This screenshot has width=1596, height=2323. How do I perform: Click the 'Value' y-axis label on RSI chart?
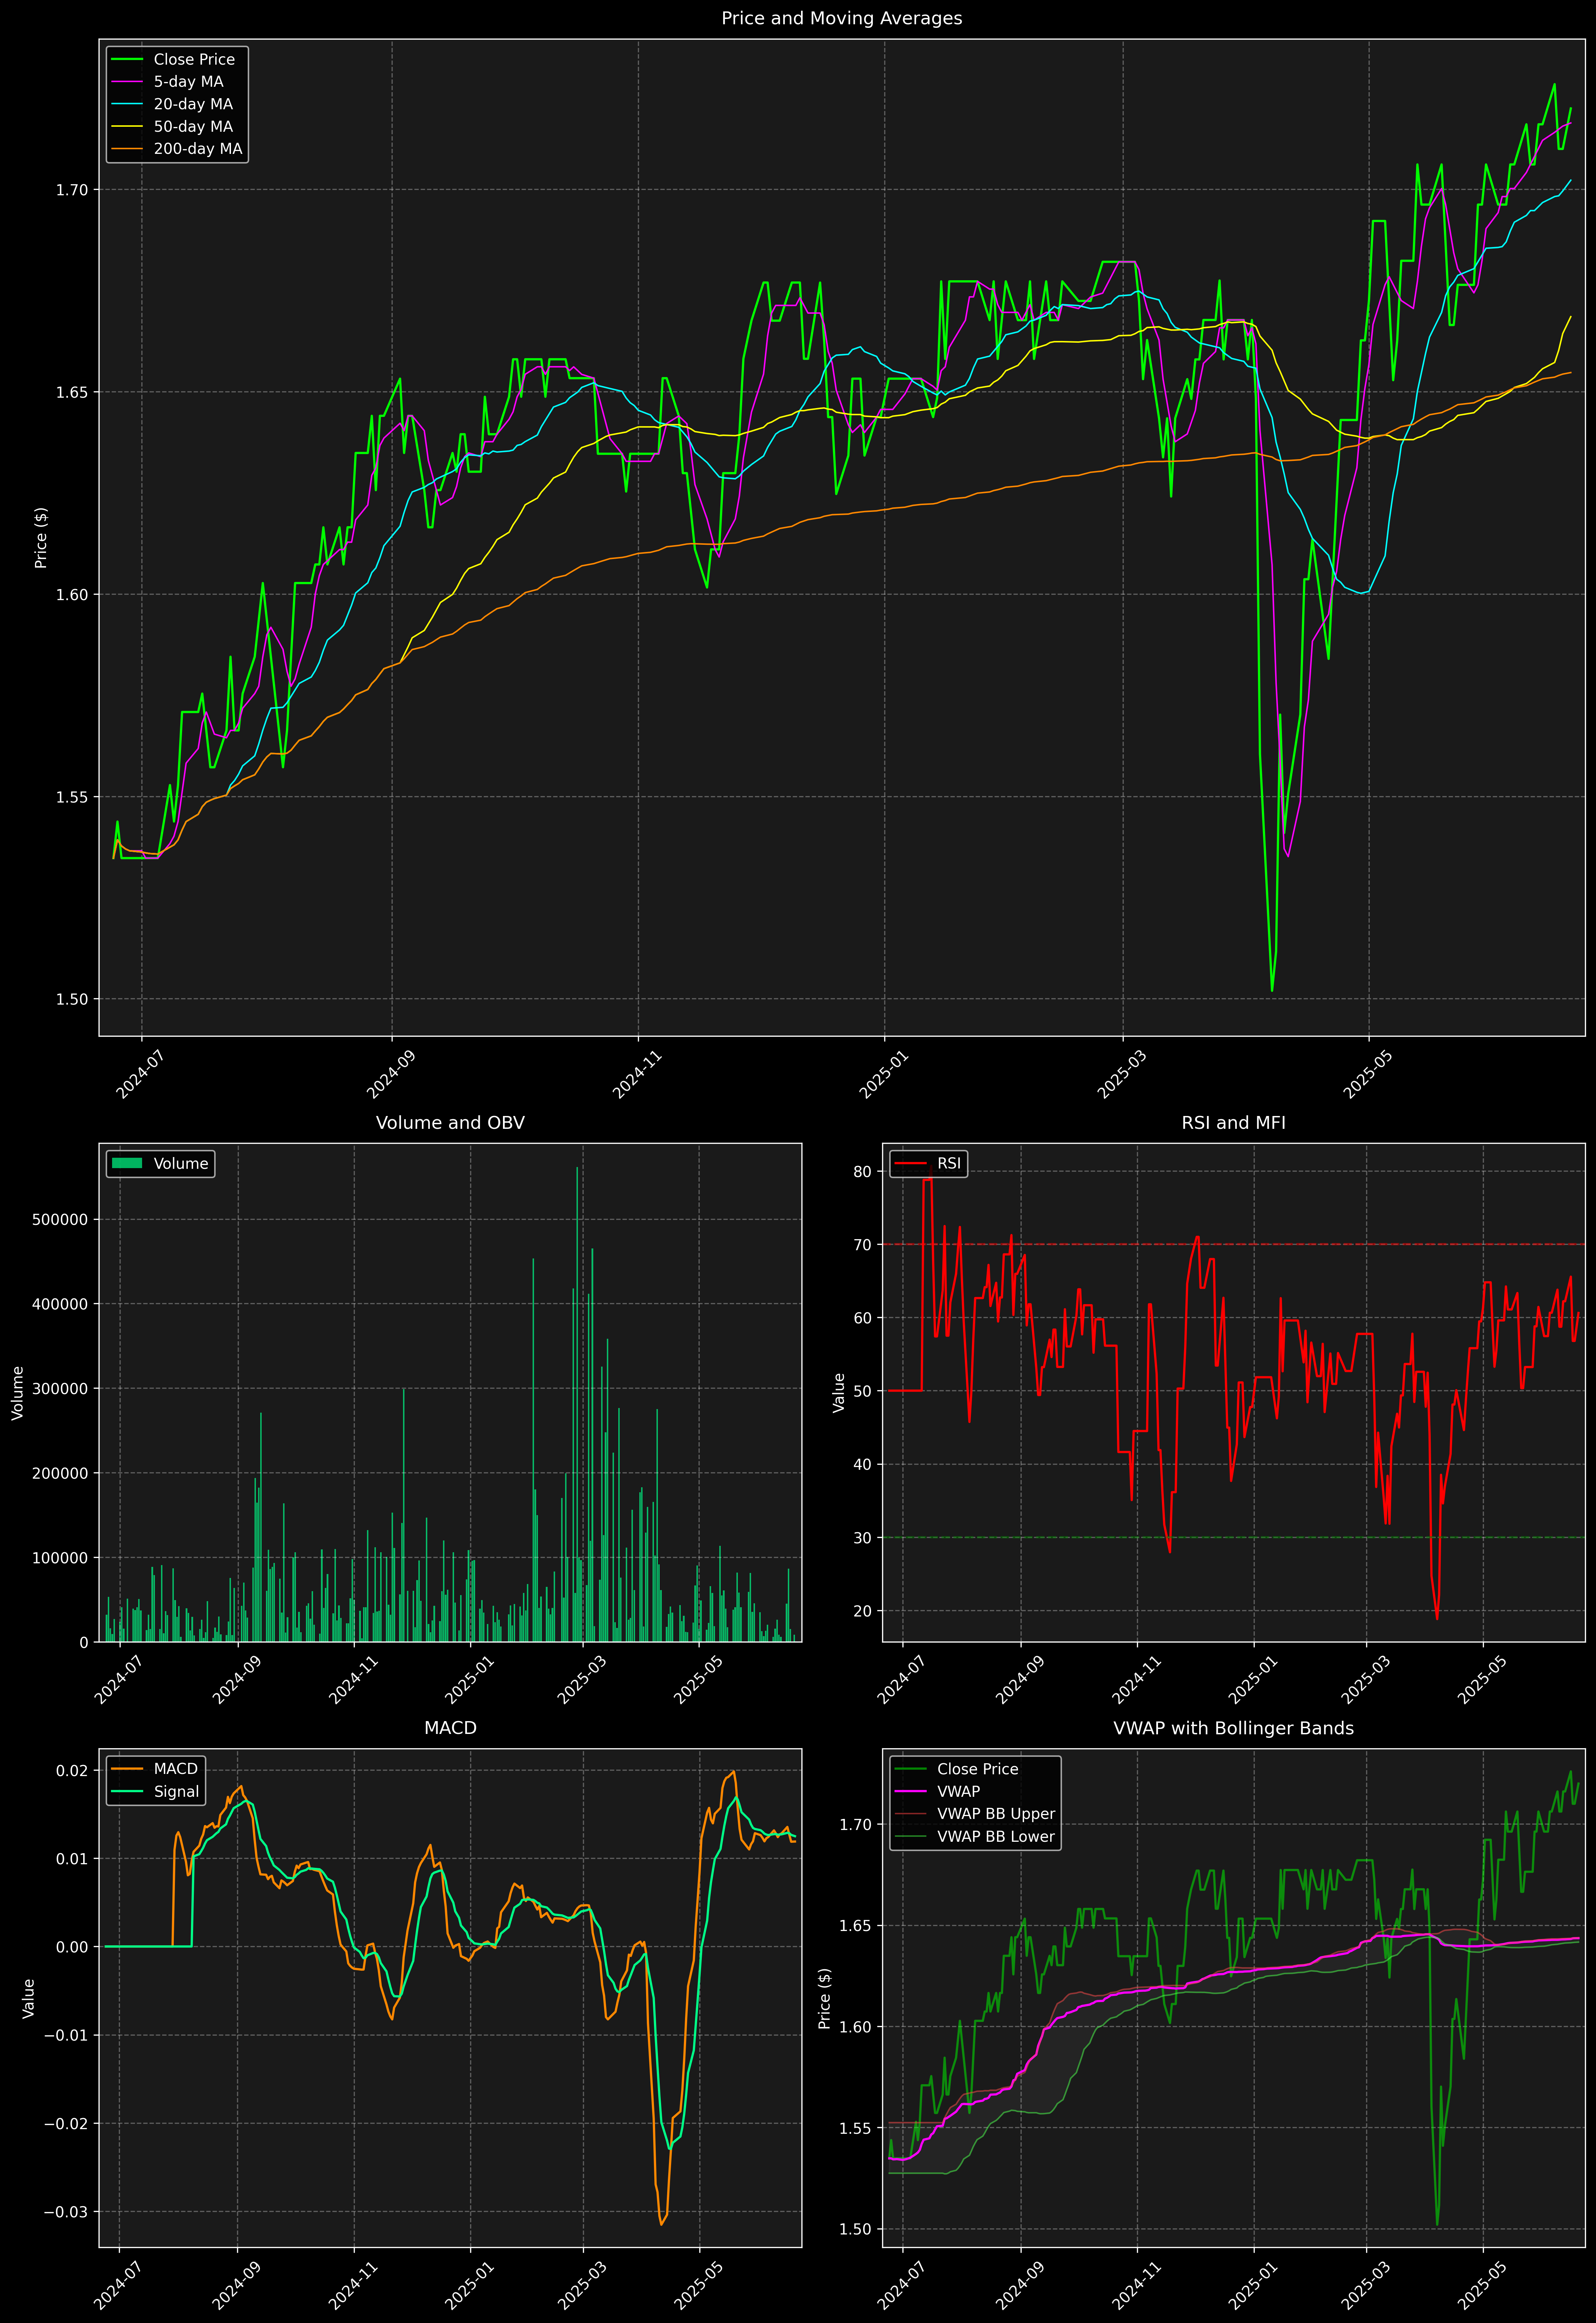click(x=839, y=1393)
